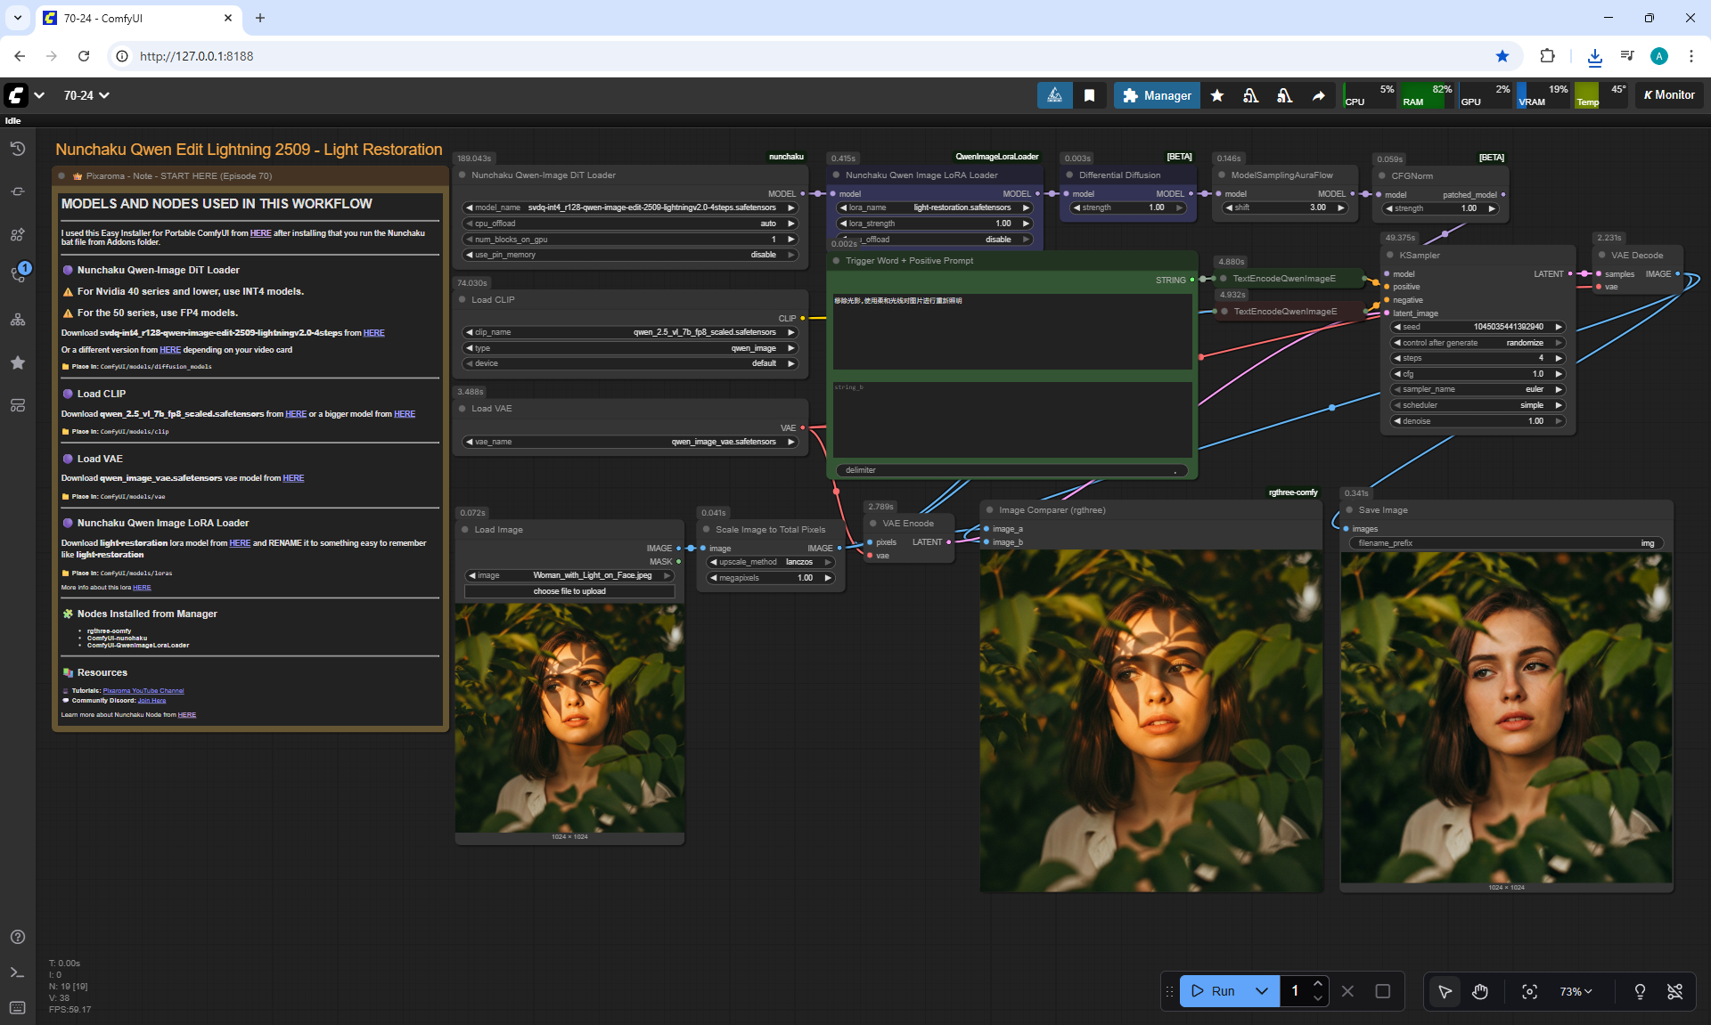Click the lightbulb focus mode icon
Viewport: 1711px width, 1025px height.
click(1640, 991)
